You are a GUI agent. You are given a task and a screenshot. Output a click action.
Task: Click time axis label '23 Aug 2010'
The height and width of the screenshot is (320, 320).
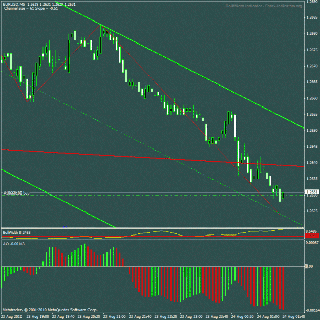pyautogui.click(x=11, y=317)
